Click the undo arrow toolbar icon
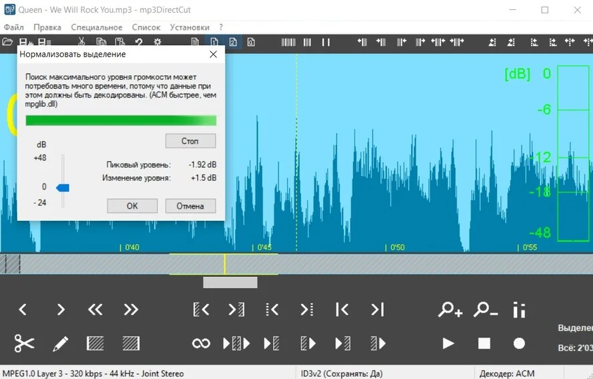593x379 pixels. tap(139, 42)
